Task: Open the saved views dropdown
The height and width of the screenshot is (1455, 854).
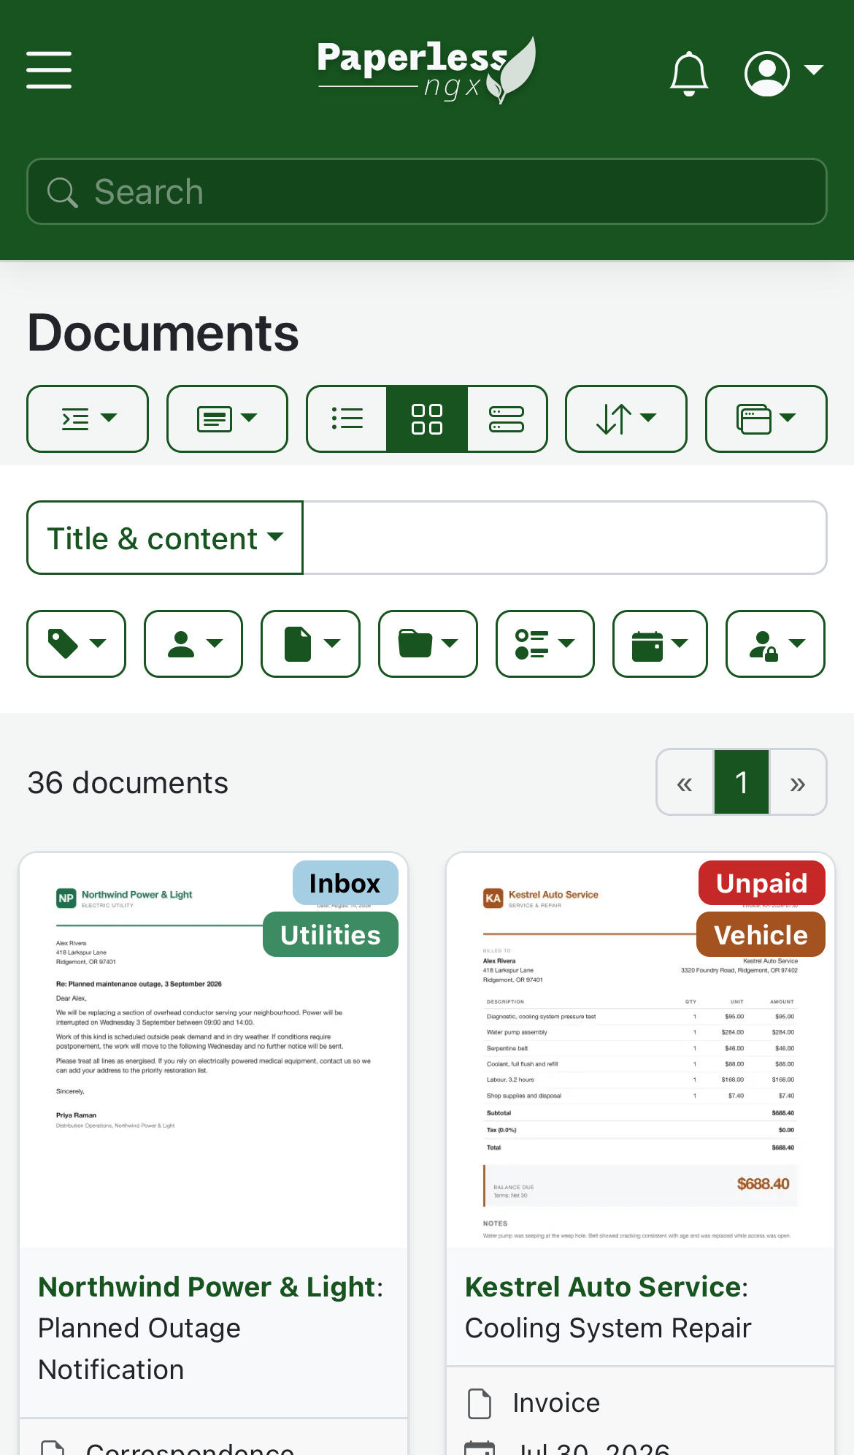Action: [x=766, y=419]
